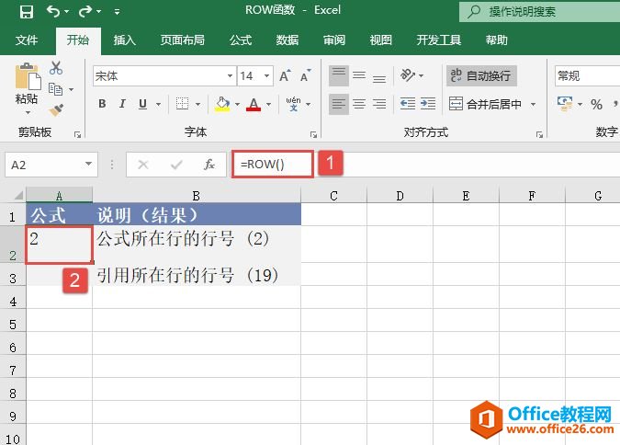The height and width of the screenshot is (445, 620).
Task: Apply the red font color A
Action: coord(254,104)
